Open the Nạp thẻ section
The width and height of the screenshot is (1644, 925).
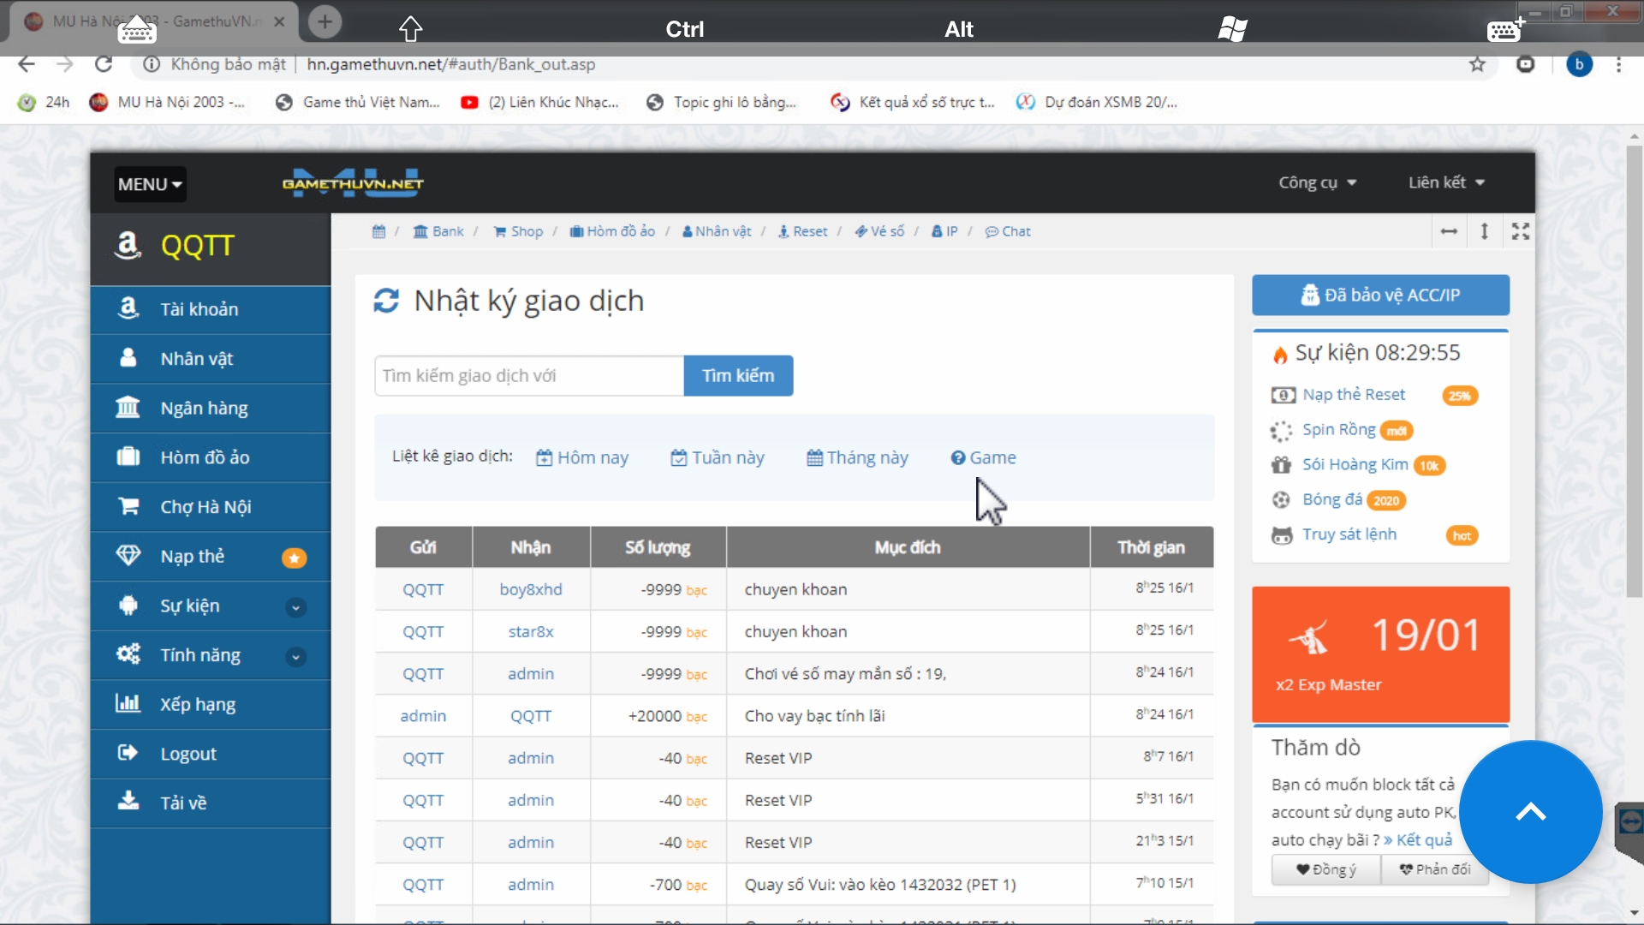click(x=194, y=556)
